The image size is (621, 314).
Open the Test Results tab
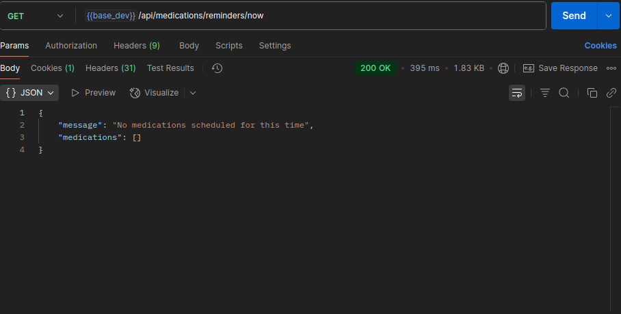pyautogui.click(x=170, y=68)
